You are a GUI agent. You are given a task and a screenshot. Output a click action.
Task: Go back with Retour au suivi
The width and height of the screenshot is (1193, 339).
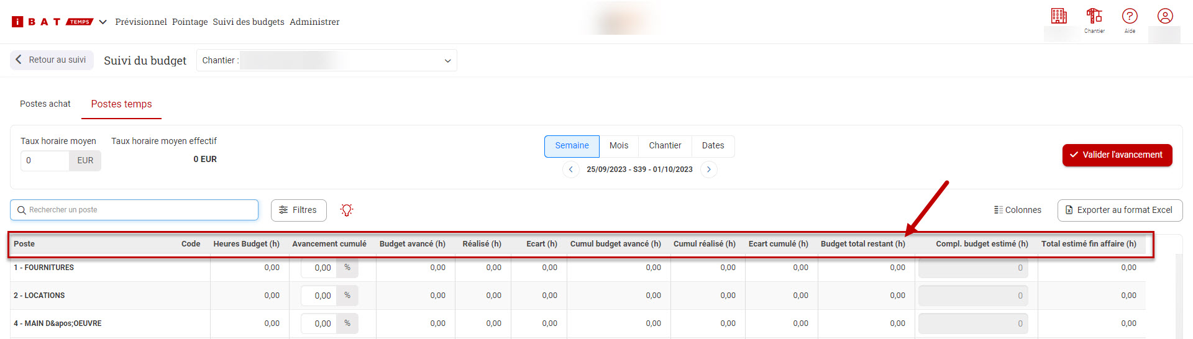(x=52, y=60)
